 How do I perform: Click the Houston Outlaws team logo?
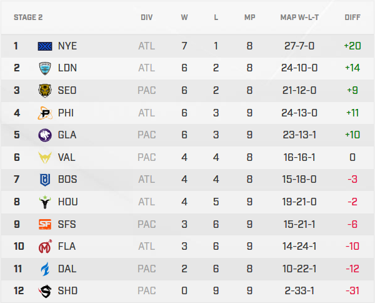click(46, 202)
